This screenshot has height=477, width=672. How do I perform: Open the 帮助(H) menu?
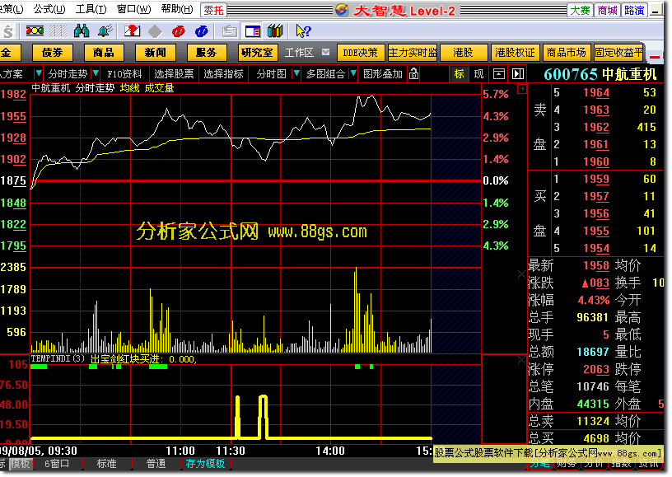pyautogui.click(x=177, y=9)
